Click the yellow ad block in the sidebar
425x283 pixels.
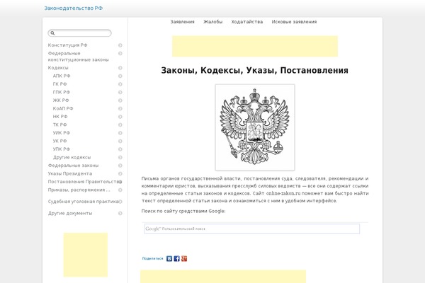click(86, 255)
